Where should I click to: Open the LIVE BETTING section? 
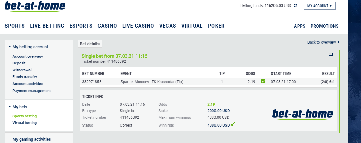[x=47, y=26]
